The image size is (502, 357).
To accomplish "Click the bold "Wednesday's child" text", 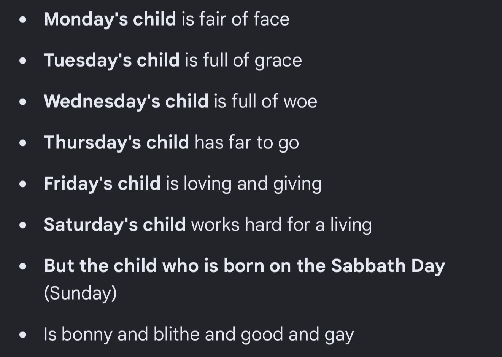I will click(x=126, y=101).
